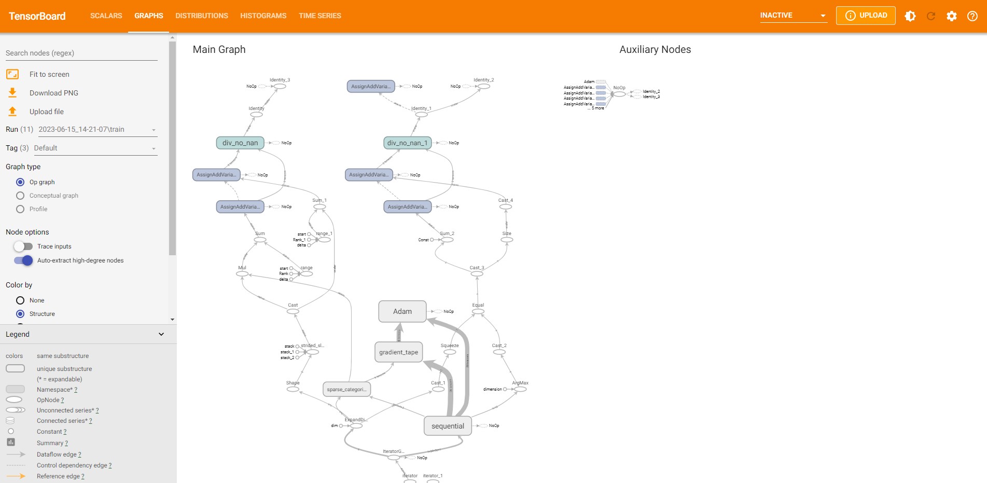This screenshot has width=987, height=483.
Task: Click the Search nodes regex field
Action: pos(81,53)
